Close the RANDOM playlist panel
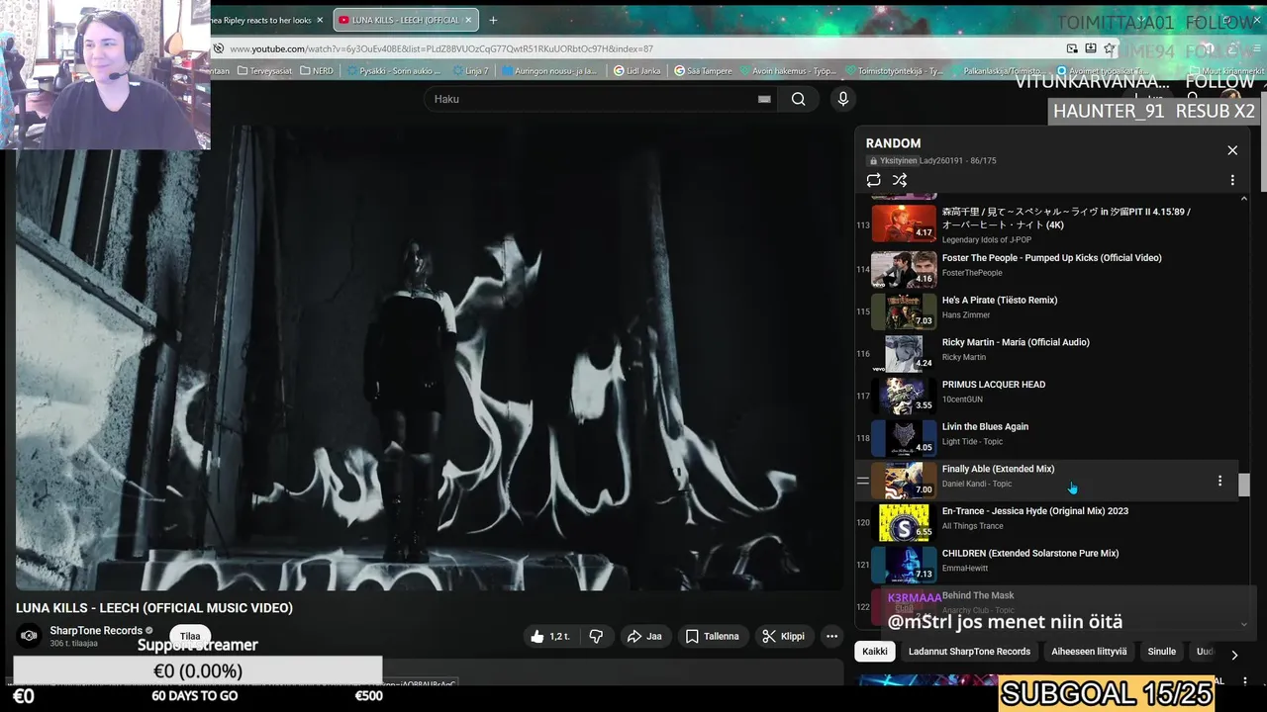 click(1232, 150)
